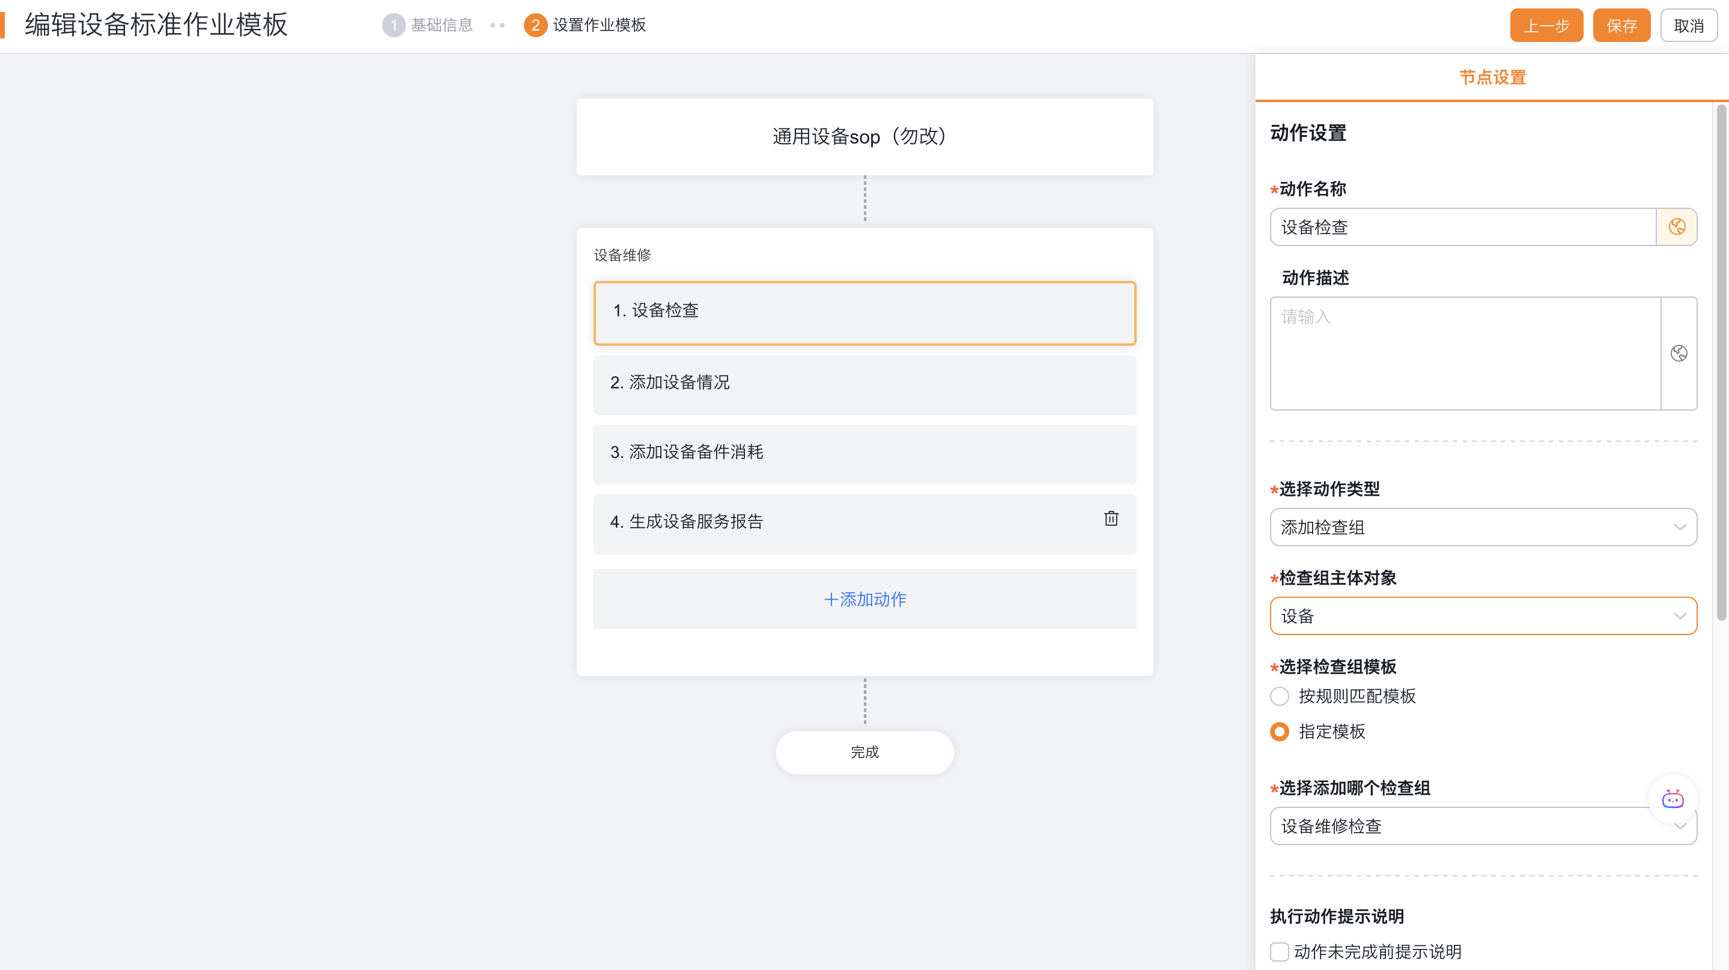This screenshot has width=1729, height=970.
Task: Select 指定模板 radio option
Action: click(1279, 731)
